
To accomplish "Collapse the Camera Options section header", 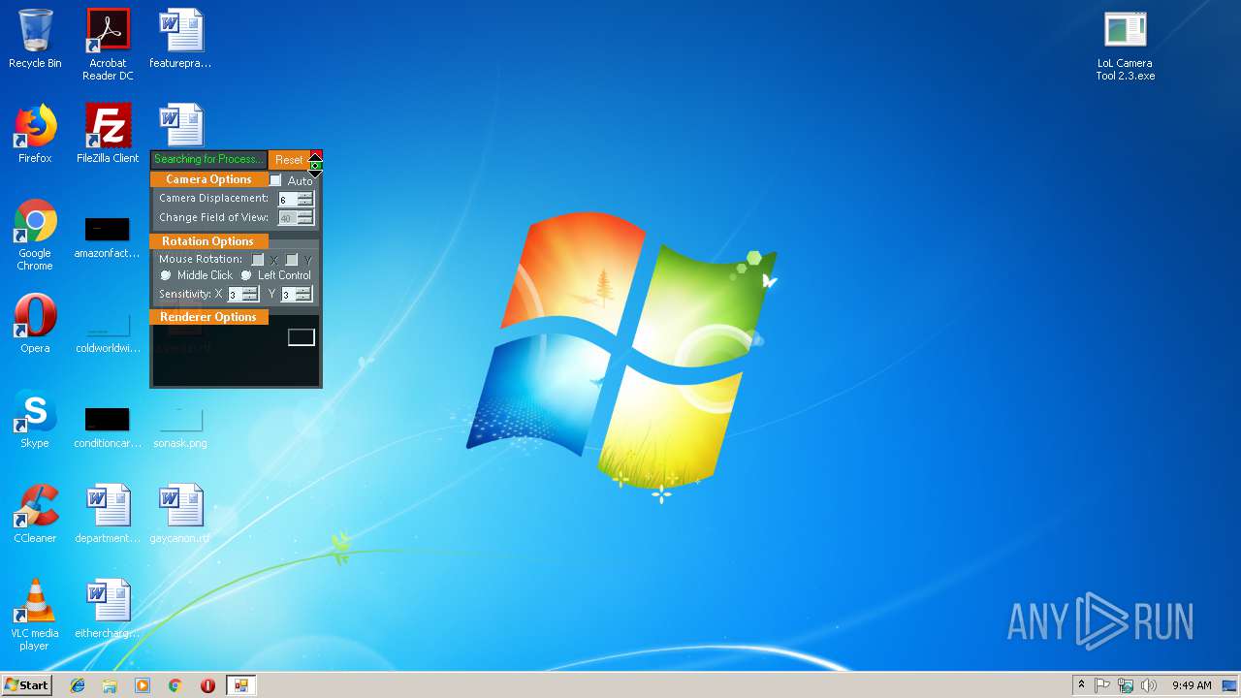I will pos(208,179).
